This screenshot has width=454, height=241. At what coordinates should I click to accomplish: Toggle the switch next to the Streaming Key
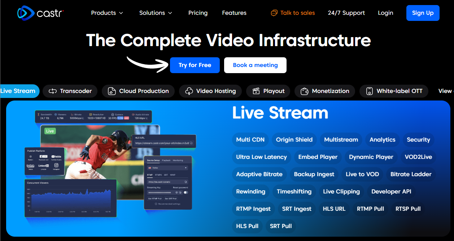click(x=185, y=192)
